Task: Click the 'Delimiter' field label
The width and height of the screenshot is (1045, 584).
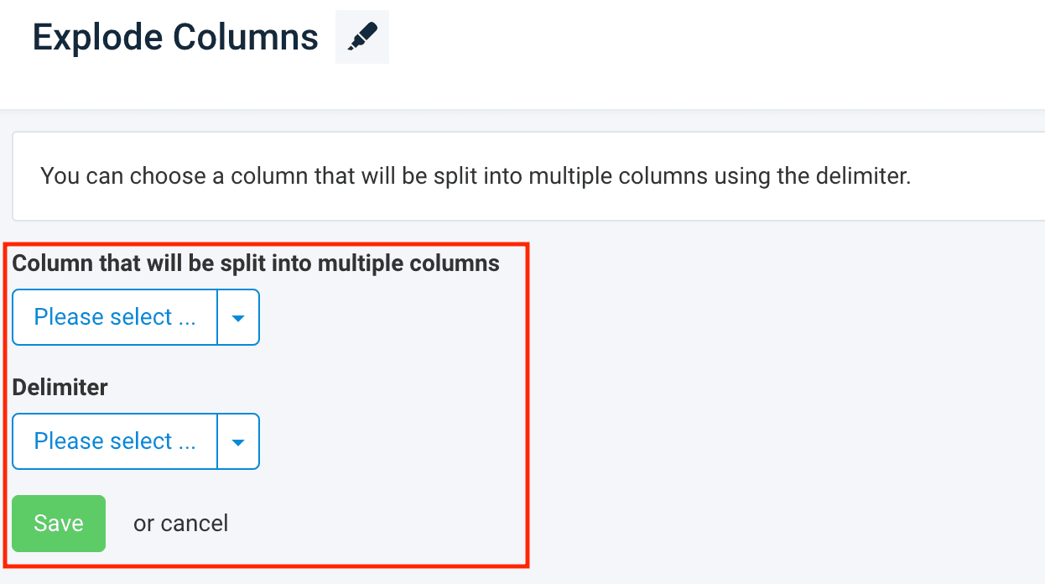Action: (60, 388)
